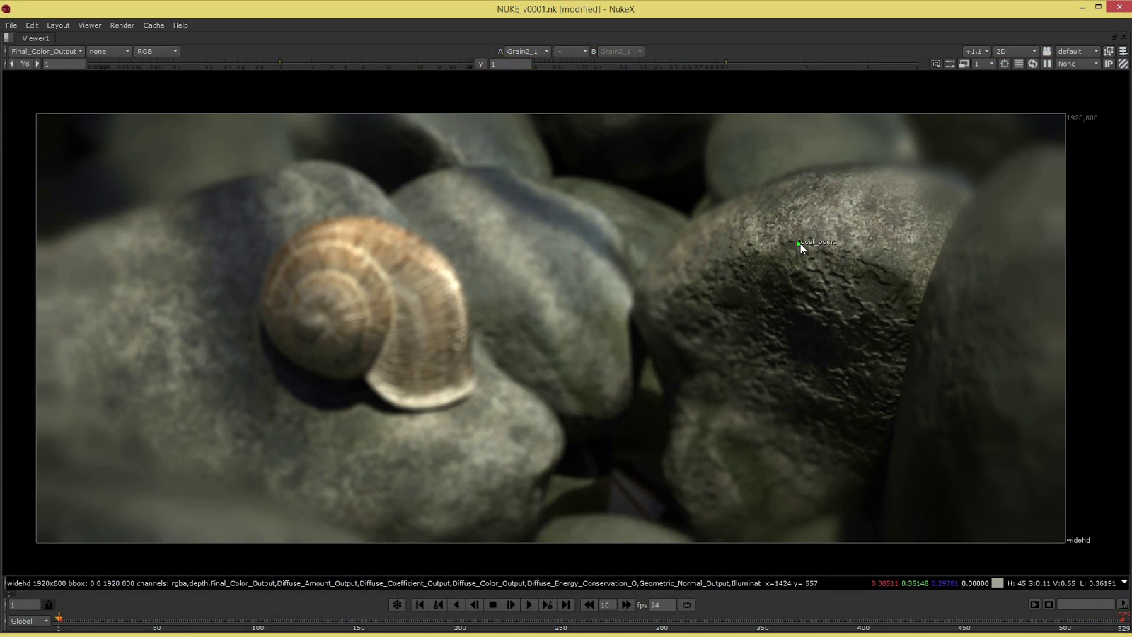This screenshot has height=637, width=1132.
Task: Click the viewer refresh icon
Action: (x=1033, y=64)
